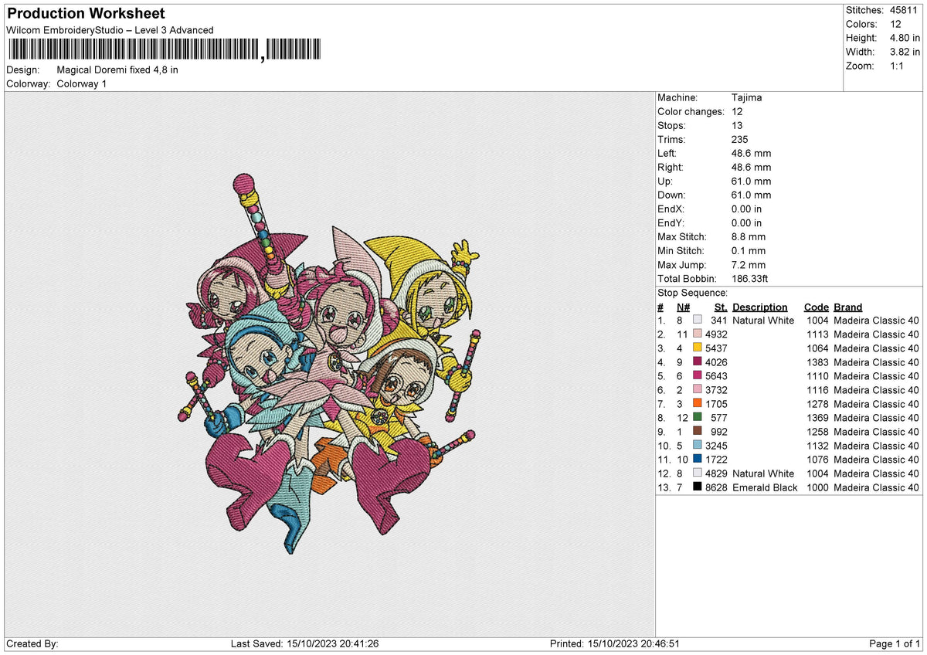
Task: Click the EndX value '0.00 in'
Action: (746, 209)
